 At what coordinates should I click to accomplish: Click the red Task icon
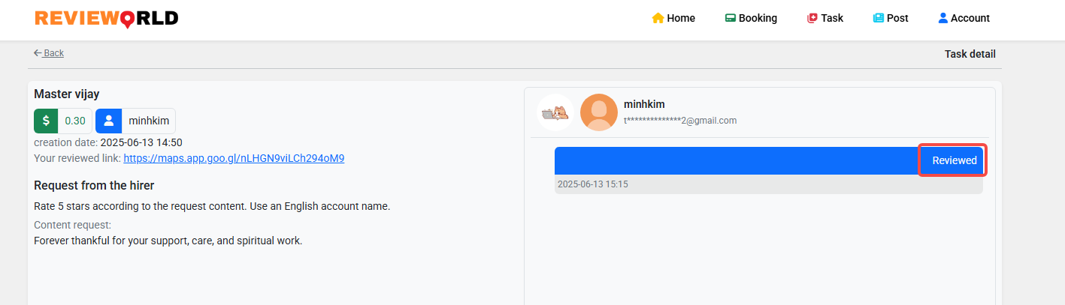point(812,18)
